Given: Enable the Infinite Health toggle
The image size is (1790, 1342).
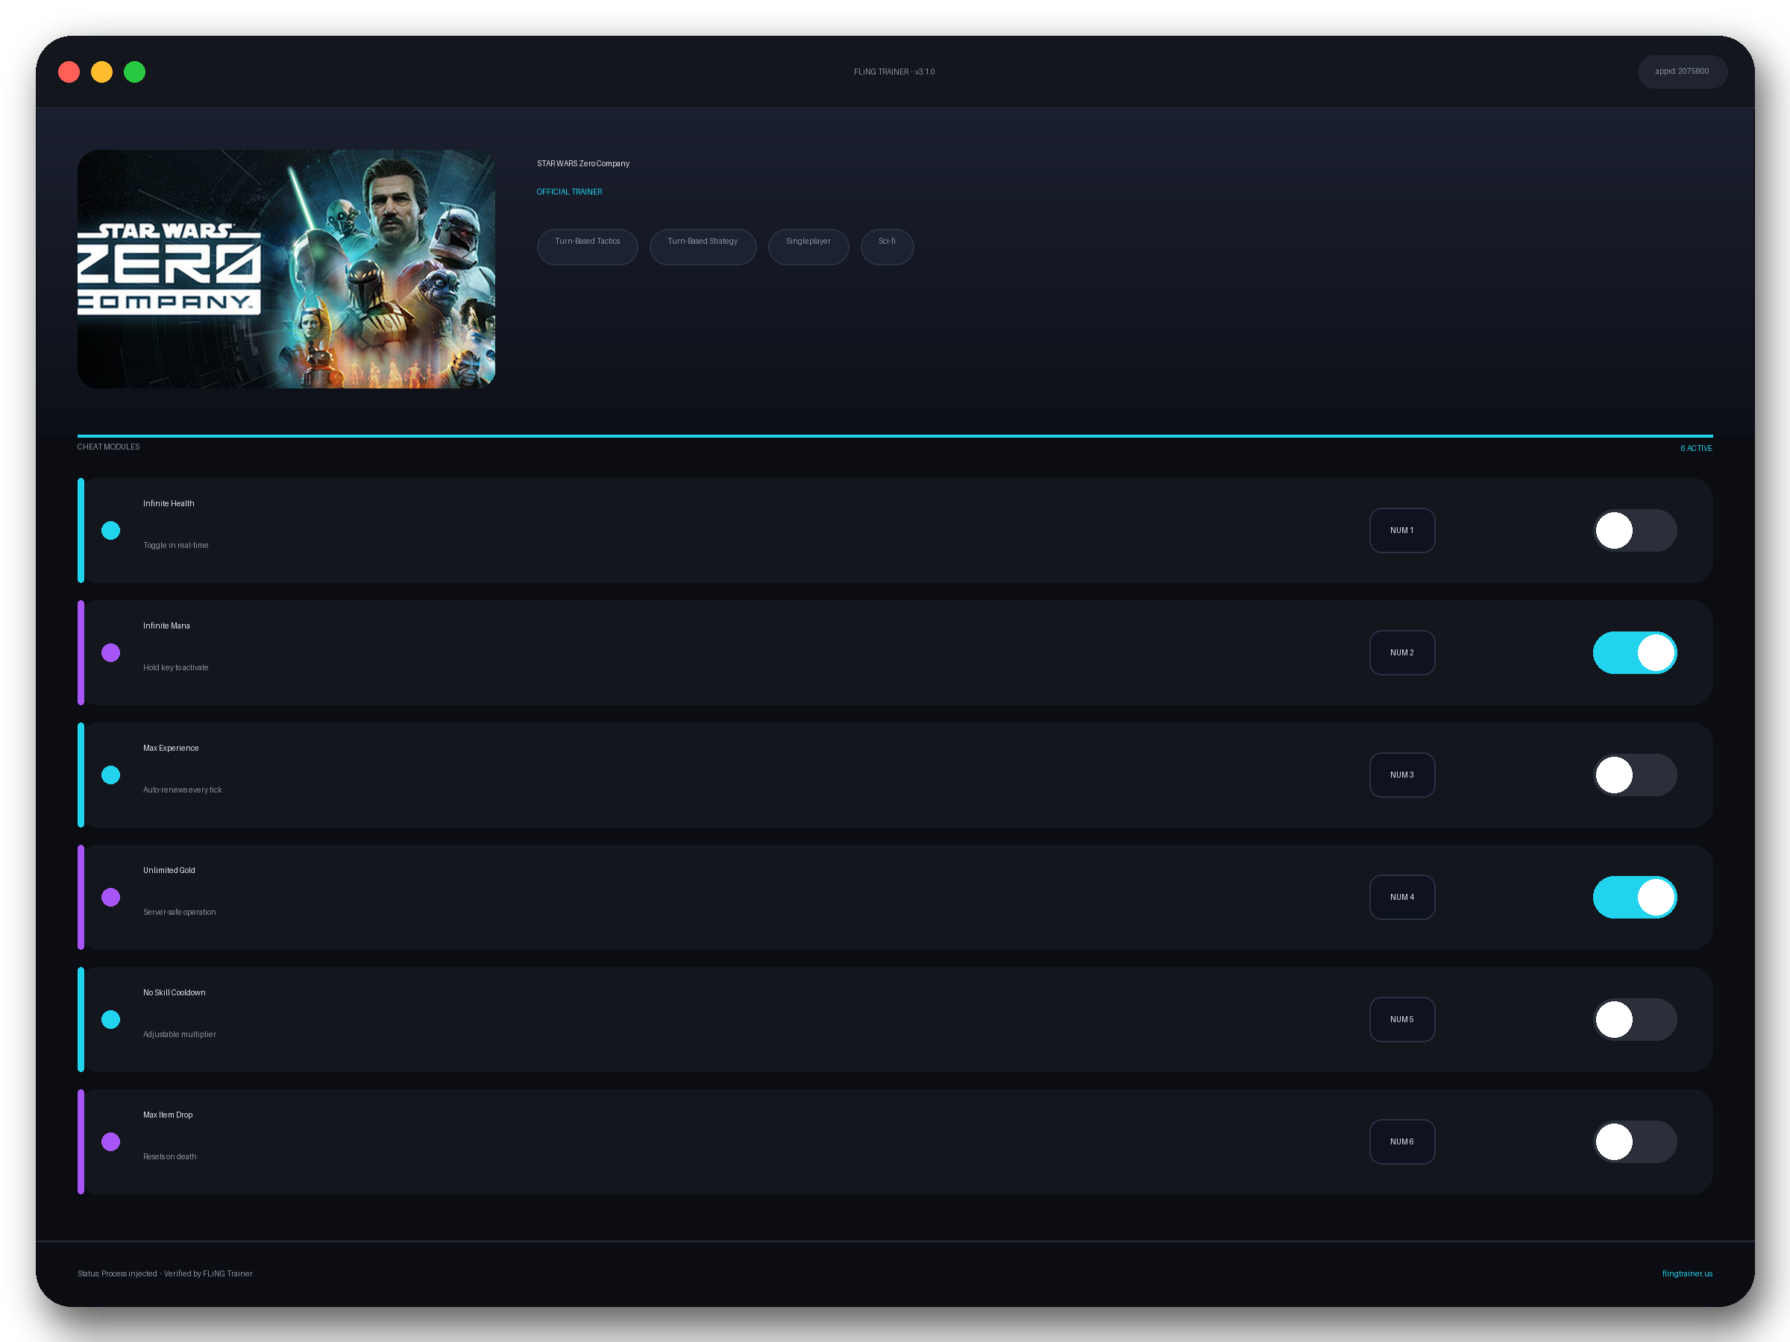Looking at the screenshot, I should coord(1635,531).
